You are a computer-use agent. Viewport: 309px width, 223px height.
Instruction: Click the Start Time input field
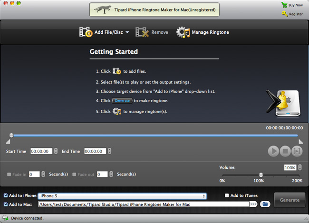[x=41, y=151]
